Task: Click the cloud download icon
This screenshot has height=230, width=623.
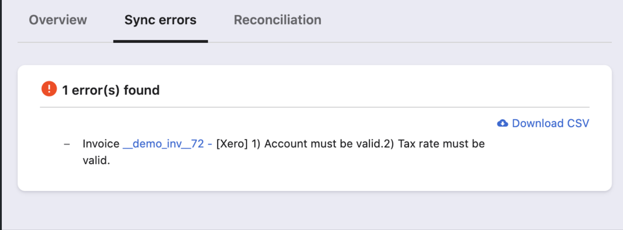Action: tap(502, 123)
